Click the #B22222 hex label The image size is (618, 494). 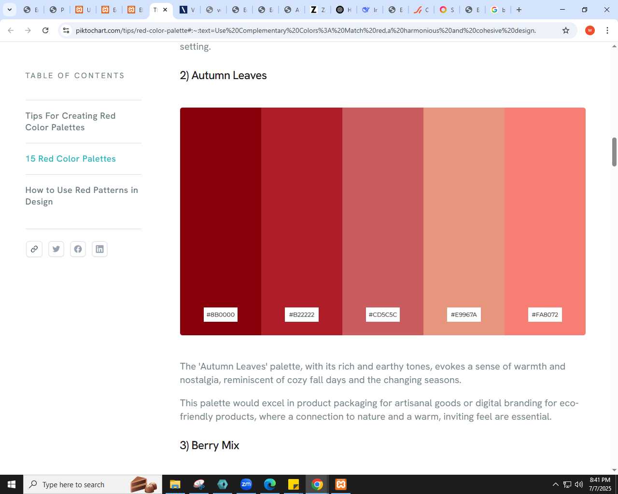coord(302,315)
